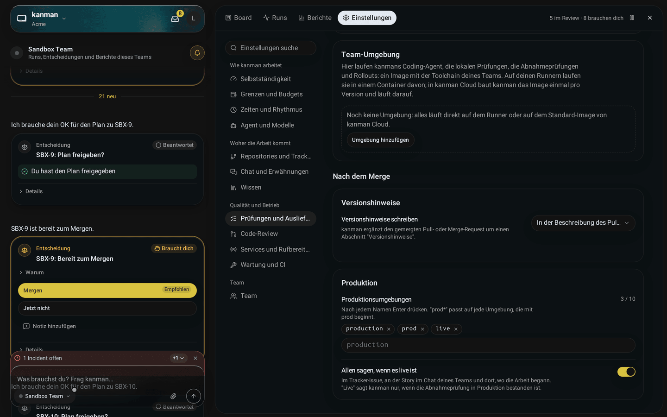Image resolution: width=667 pixels, height=417 pixels.
Task: Open Sandbox Team selector in chat box
Action: (x=44, y=396)
